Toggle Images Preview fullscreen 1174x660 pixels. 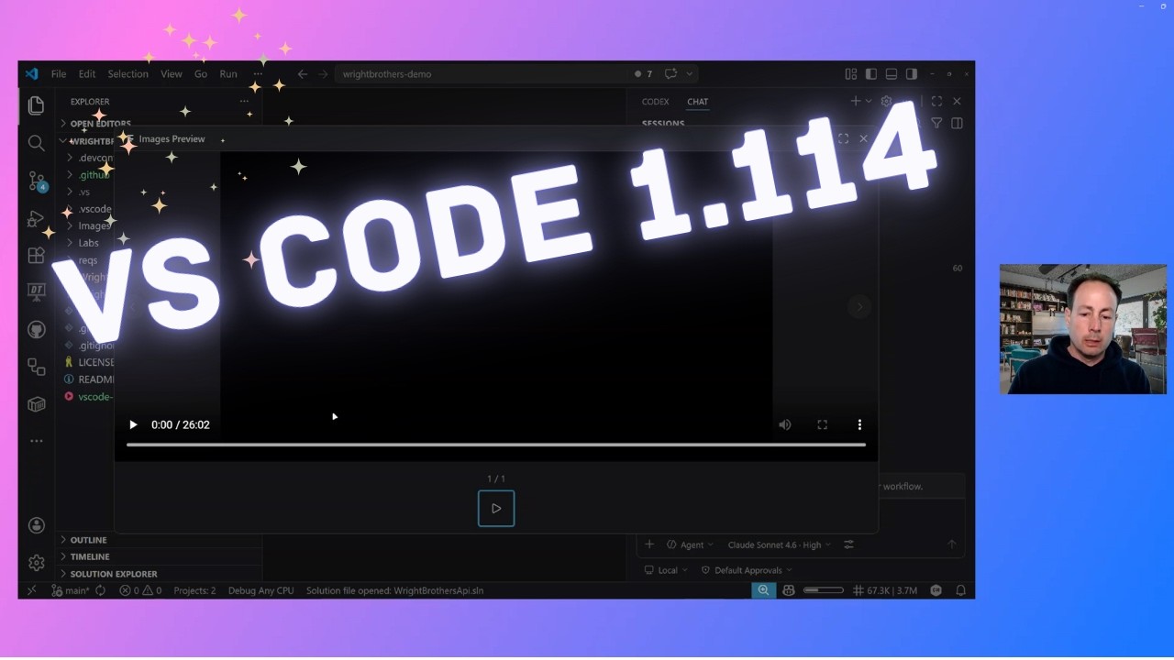click(x=843, y=139)
